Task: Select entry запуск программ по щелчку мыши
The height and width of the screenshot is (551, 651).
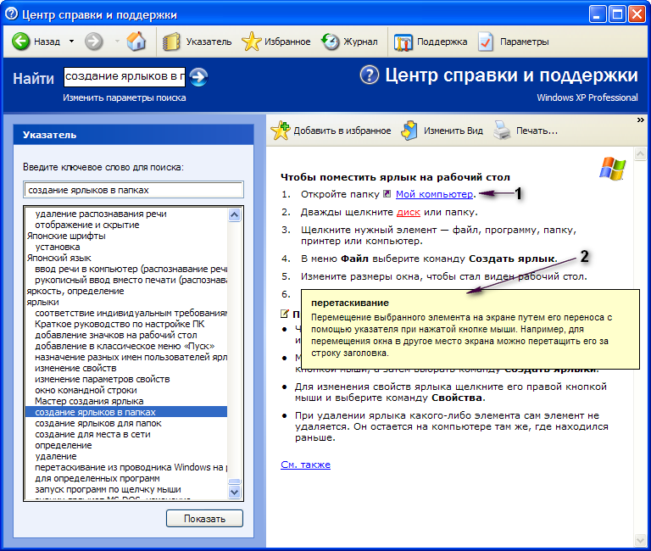Action: click(108, 489)
